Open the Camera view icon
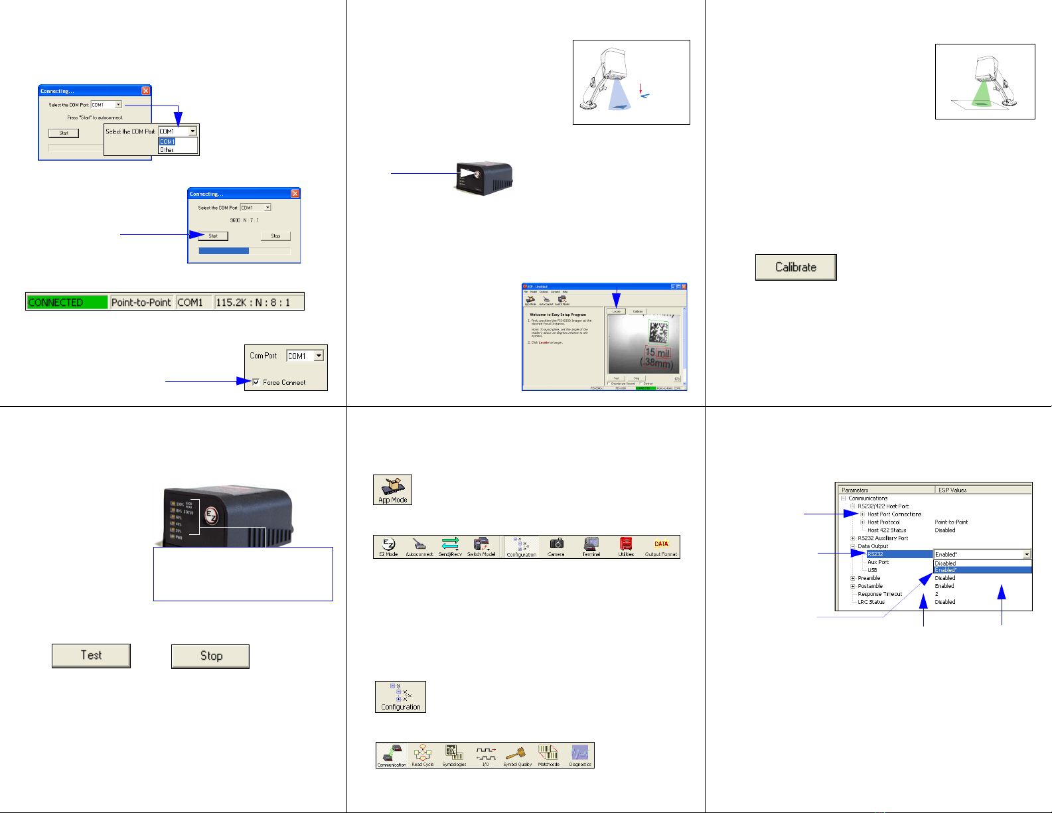Image resolution: width=1052 pixels, height=813 pixels. (556, 547)
